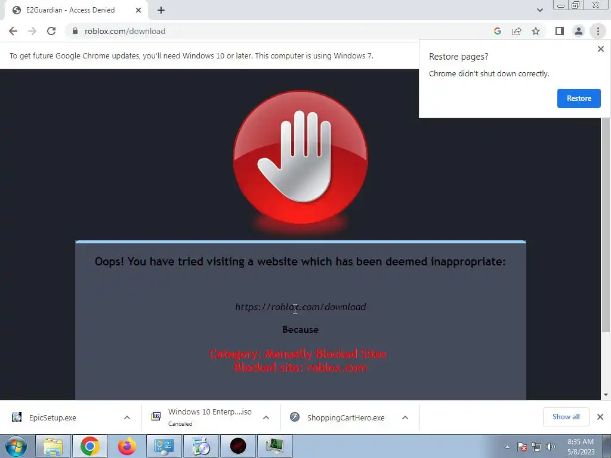The image size is (611, 458).
Task: Select the E2Guardian - Access Denied tab
Action: [x=76, y=11]
